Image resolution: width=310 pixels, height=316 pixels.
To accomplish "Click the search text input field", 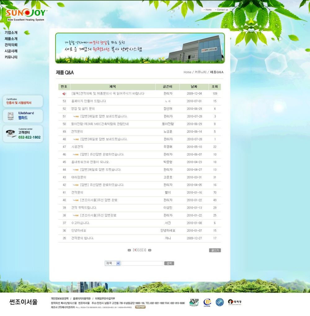I will click(142, 263).
